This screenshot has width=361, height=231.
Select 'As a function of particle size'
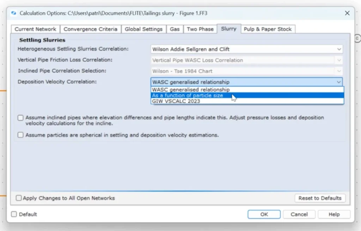pos(188,96)
